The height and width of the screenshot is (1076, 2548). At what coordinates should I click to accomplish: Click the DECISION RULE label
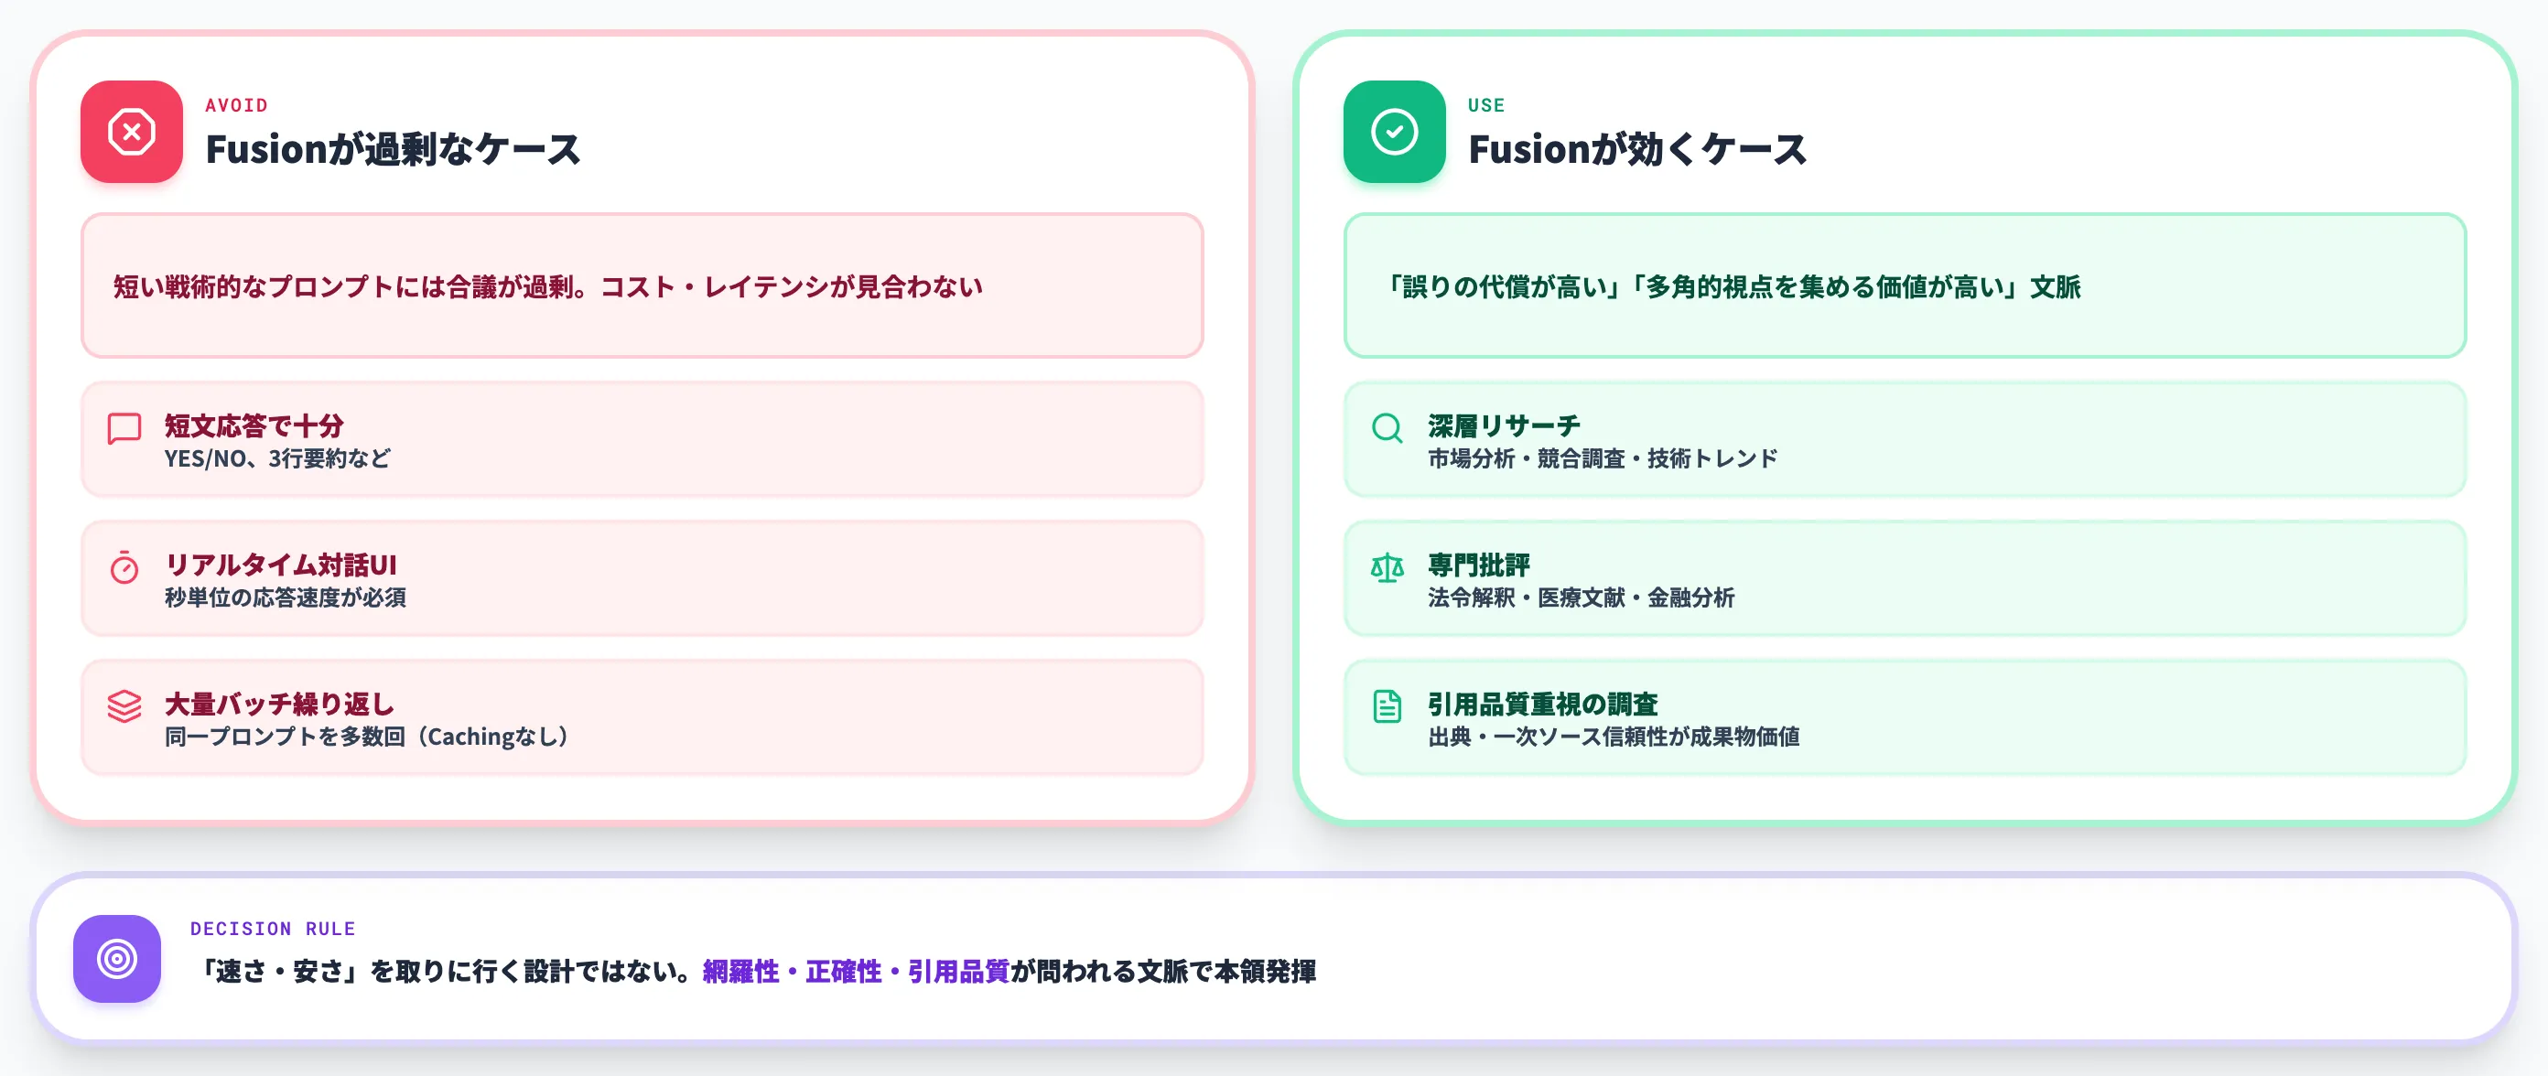click(x=272, y=929)
